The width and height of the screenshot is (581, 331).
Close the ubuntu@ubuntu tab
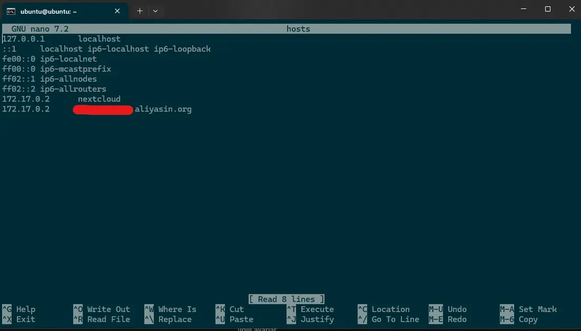117,11
